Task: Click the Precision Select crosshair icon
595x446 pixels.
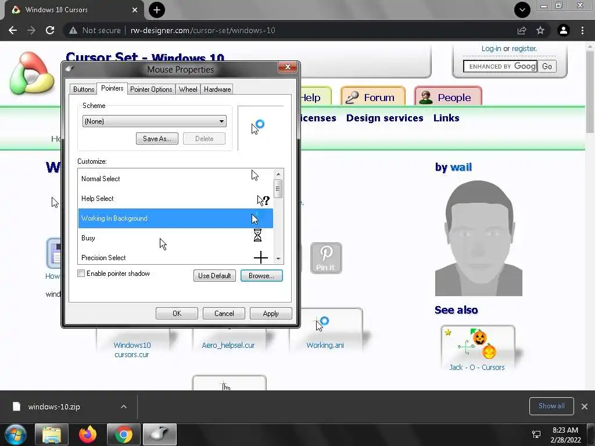Action: [261, 257]
